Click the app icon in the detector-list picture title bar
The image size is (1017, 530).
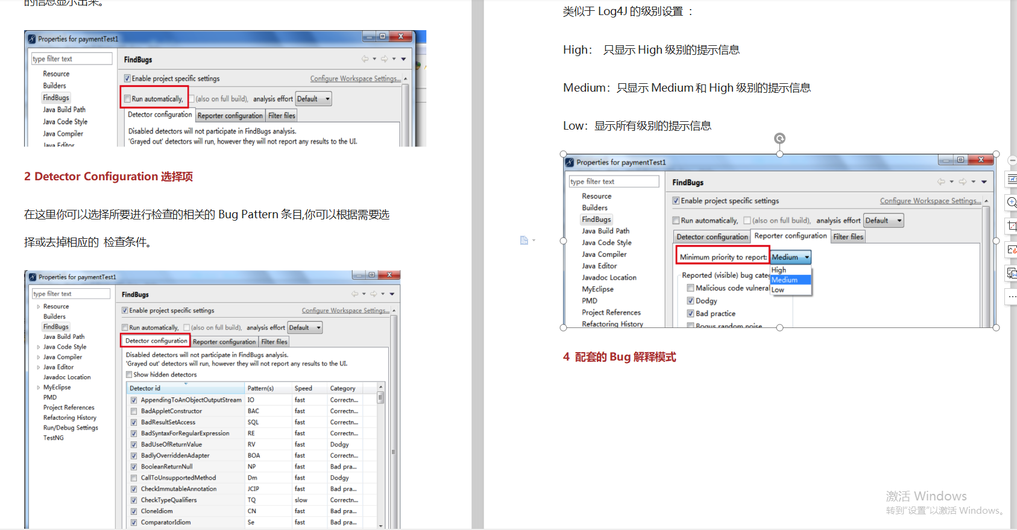tap(33, 277)
